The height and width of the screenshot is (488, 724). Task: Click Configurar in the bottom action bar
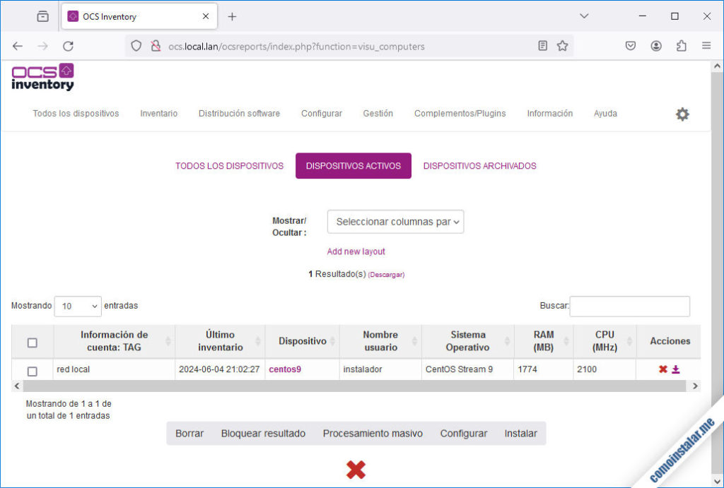click(464, 434)
